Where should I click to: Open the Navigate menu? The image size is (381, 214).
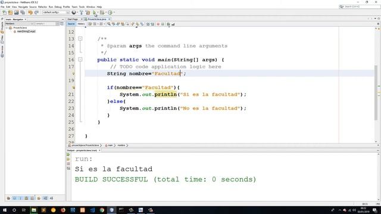click(23, 7)
